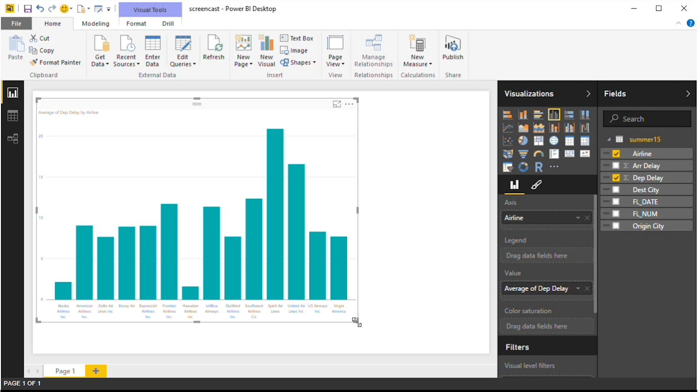Screen dimensions: 698x392
Task: Check the FL_NUM field checkbox
Action: (616, 214)
